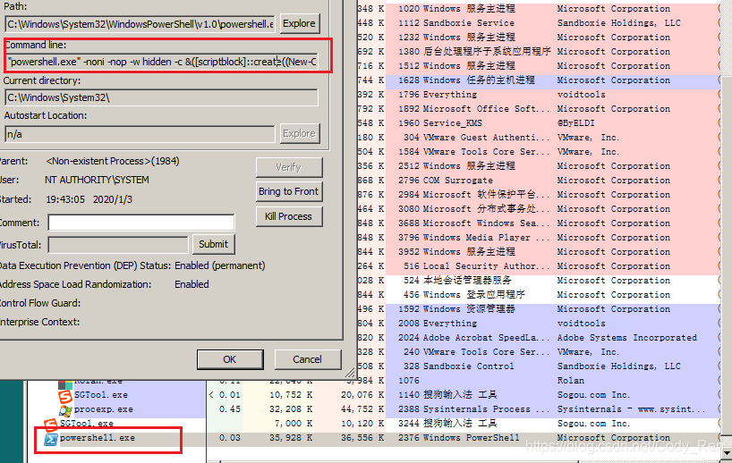Image resolution: width=732 pixels, height=463 pixels.
Task: Select the procexp.exe process row
Action: [376, 409]
